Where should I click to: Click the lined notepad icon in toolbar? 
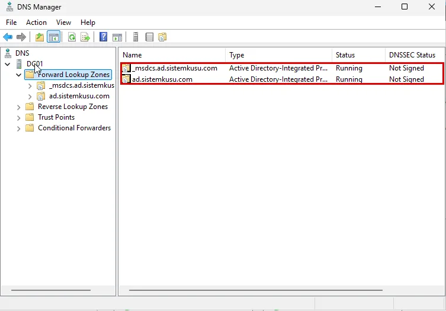[149, 37]
